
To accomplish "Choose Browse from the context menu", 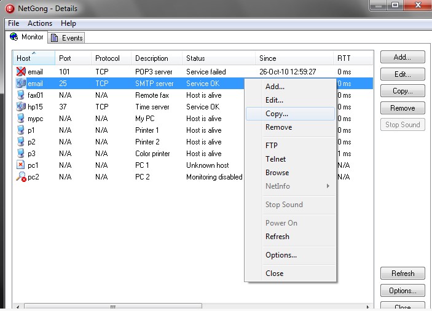I will tap(277, 173).
